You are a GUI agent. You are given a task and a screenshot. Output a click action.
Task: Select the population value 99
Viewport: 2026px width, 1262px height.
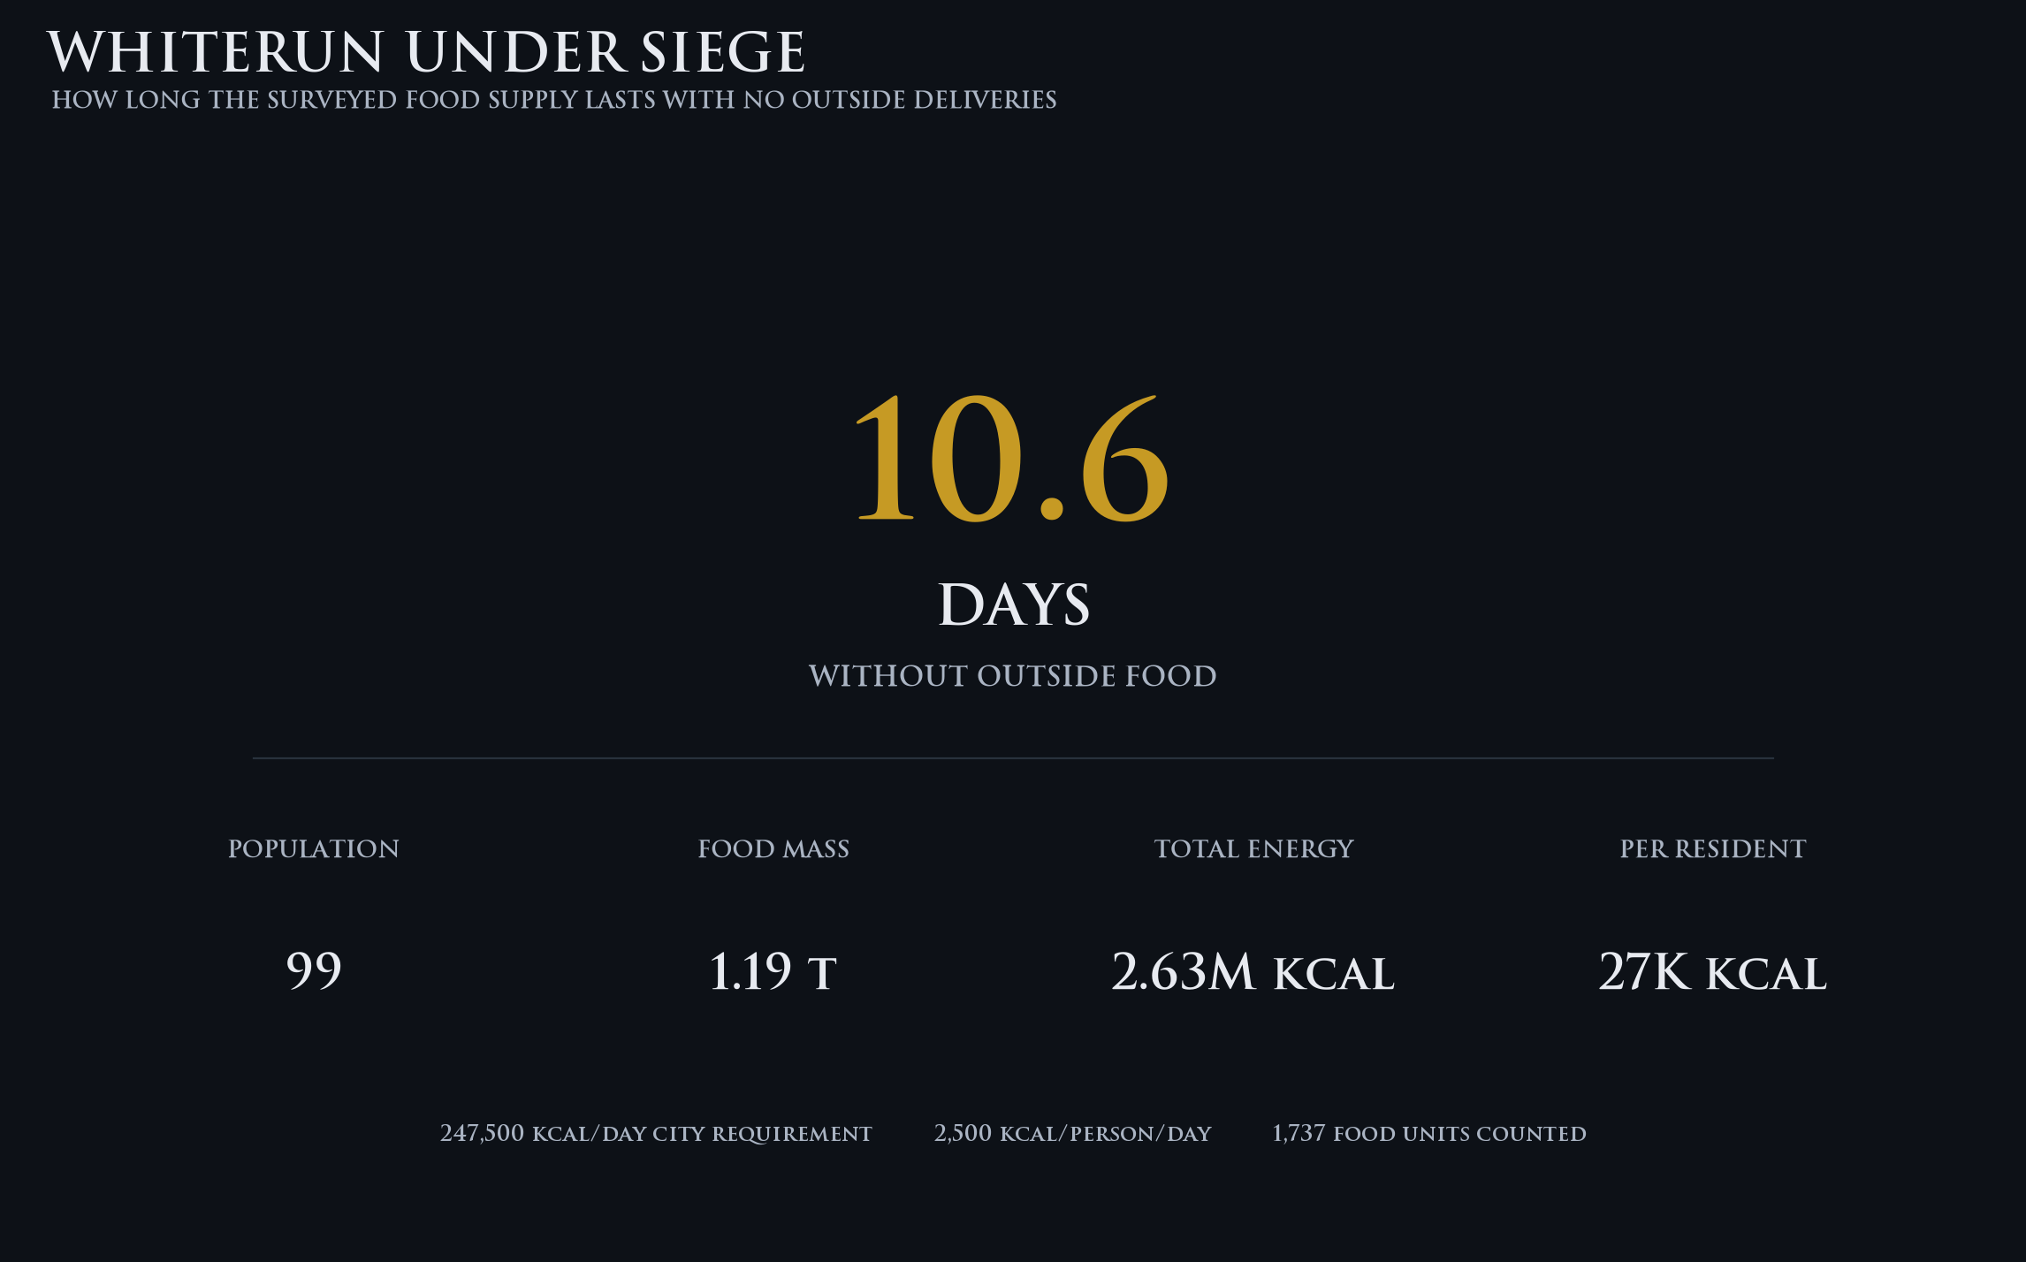coord(314,971)
